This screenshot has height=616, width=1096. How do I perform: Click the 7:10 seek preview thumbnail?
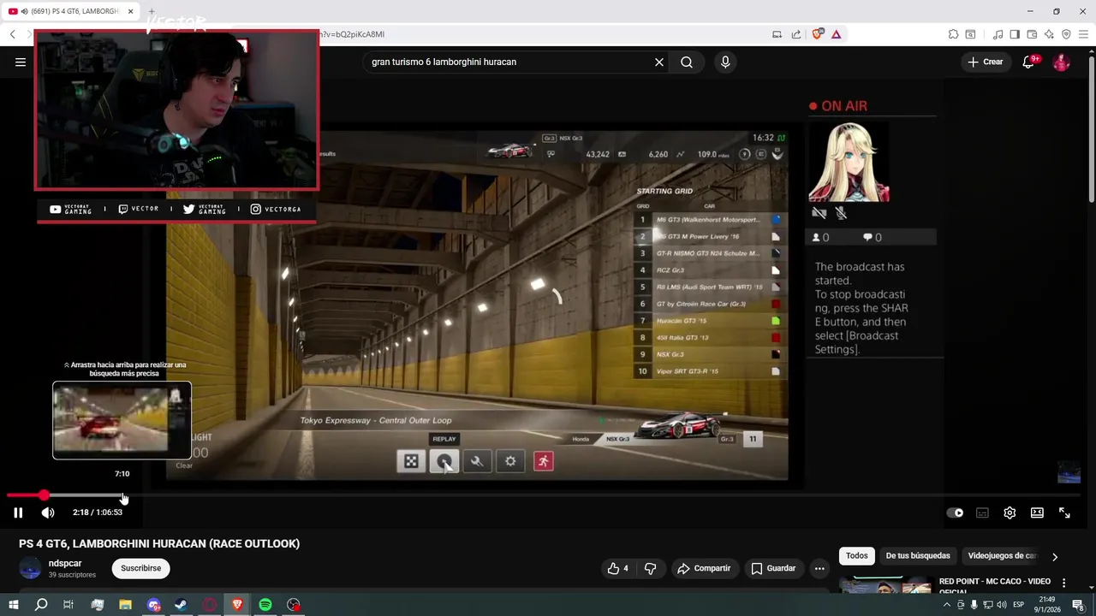[x=122, y=420]
